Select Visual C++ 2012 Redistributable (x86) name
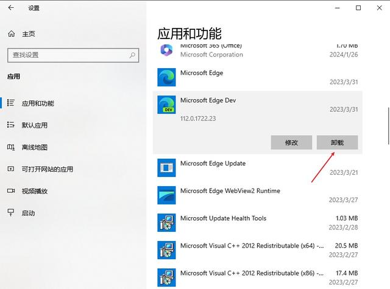The width and height of the screenshot is (390, 289). pyautogui.click(x=252, y=273)
